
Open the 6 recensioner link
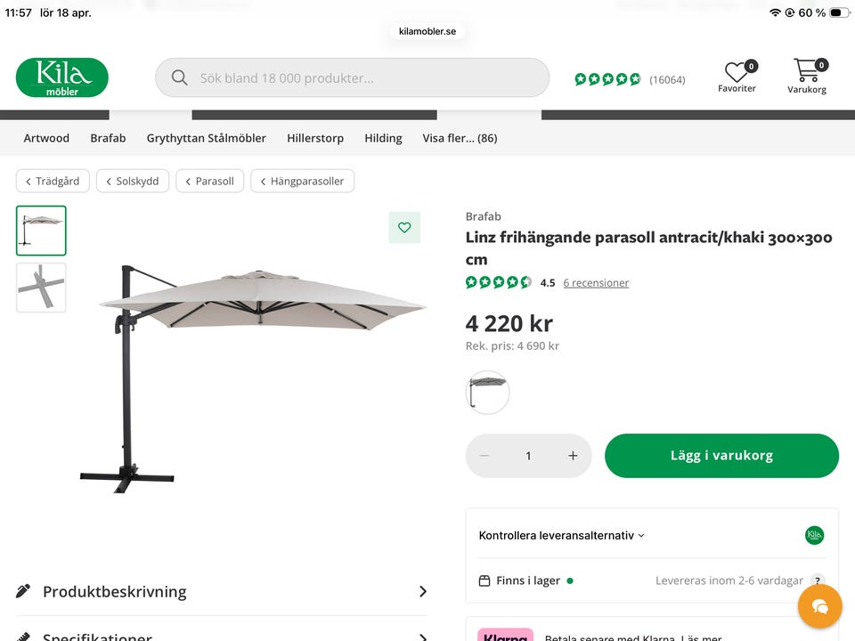(x=596, y=282)
